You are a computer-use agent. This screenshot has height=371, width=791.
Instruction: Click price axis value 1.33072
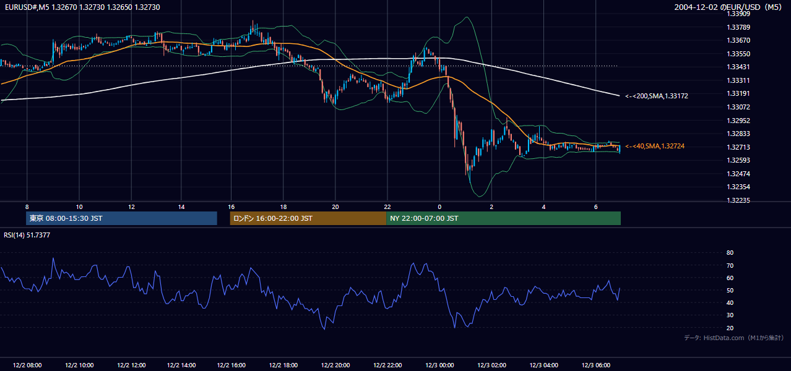738,107
